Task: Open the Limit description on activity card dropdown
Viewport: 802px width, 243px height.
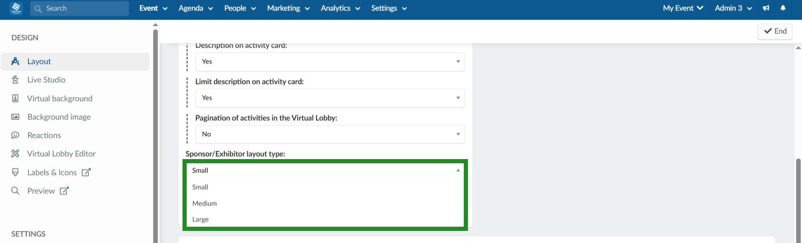Action: [330, 98]
